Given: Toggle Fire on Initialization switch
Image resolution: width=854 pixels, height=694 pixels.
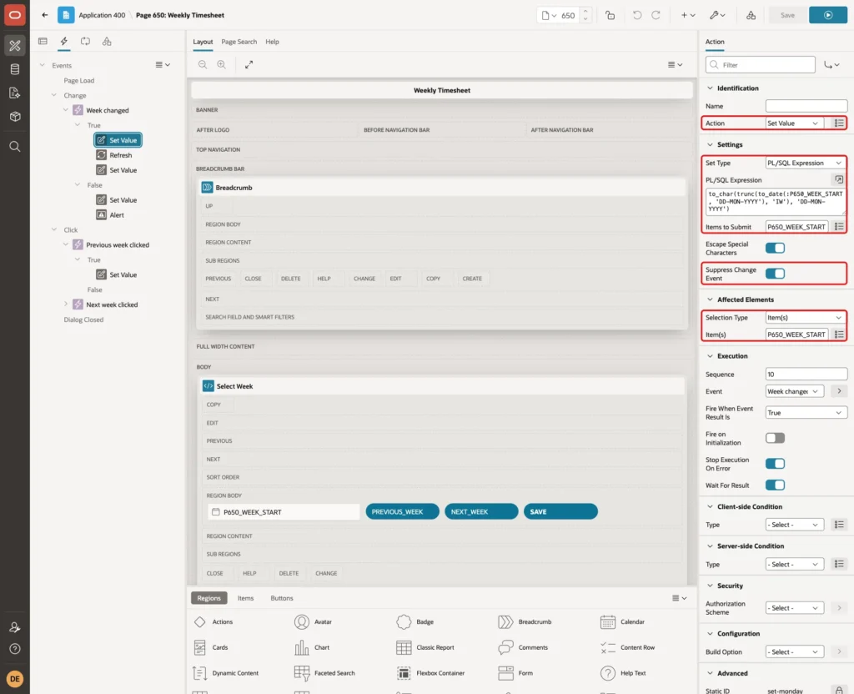Looking at the screenshot, I should (775, 438).
